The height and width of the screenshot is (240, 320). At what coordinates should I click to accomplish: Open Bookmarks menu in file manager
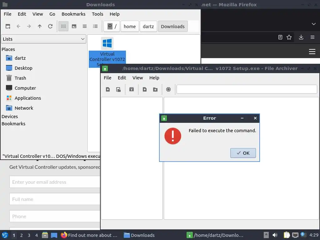tap(73, 14)
